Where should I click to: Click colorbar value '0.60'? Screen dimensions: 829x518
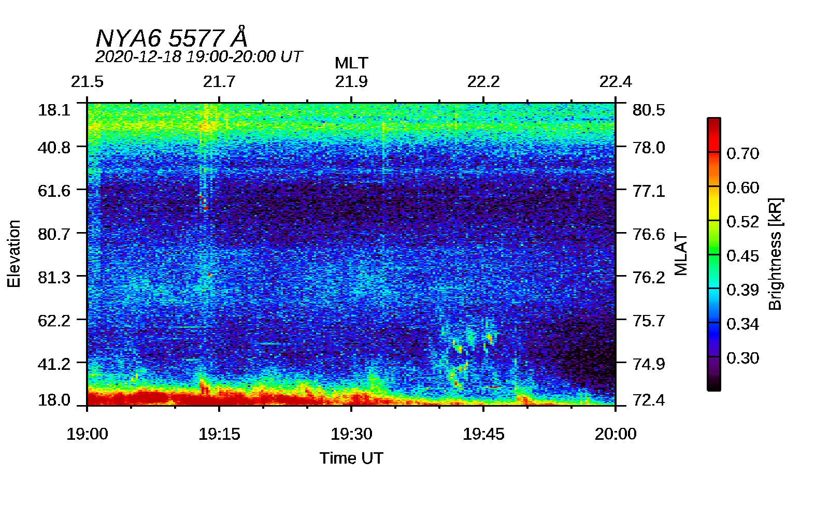pos(742,188)
